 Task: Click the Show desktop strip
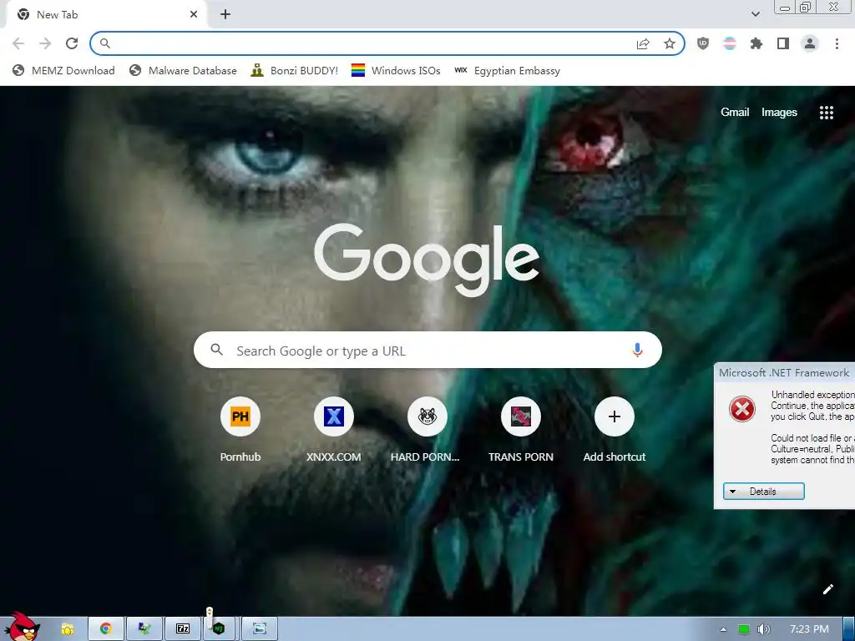(x=849, y=629)
